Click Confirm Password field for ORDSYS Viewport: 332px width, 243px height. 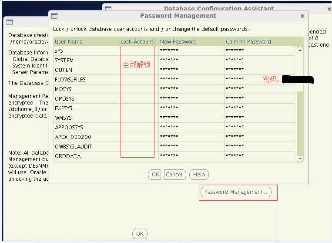259,99
